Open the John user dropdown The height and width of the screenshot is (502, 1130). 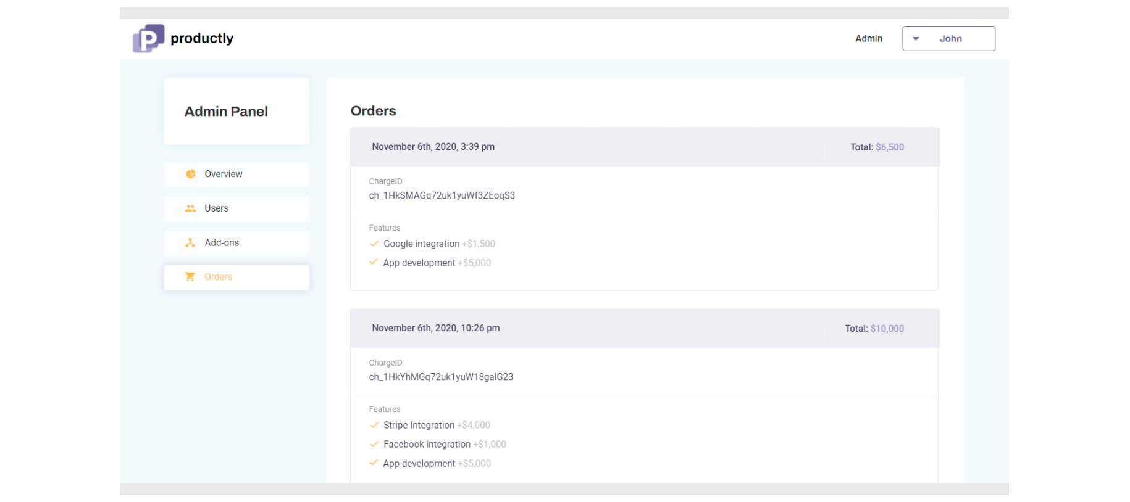point(948,38)
